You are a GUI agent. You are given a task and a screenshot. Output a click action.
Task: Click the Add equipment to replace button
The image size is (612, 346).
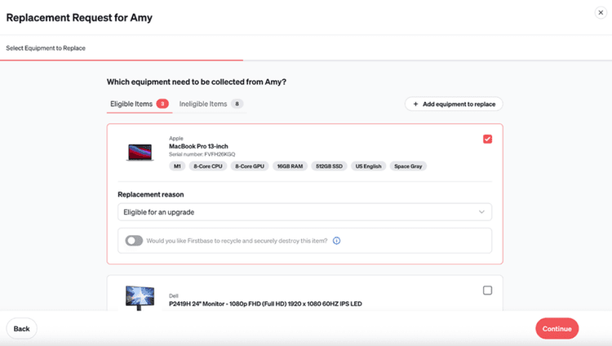[454, 104]
